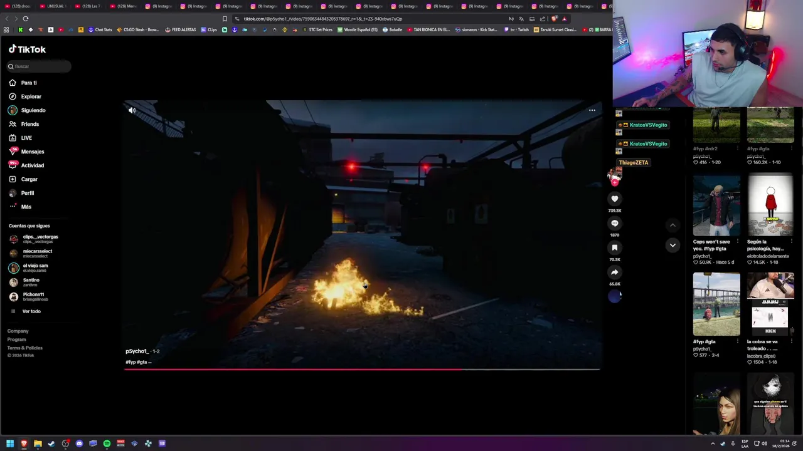This screenshot has height=451, width=803.
Task: Open p5ycho1_ creator name on video
Action: [x=137, y=351]
